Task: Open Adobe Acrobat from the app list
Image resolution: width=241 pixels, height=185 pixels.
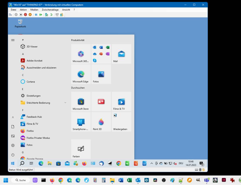Action: pos(34,61)
